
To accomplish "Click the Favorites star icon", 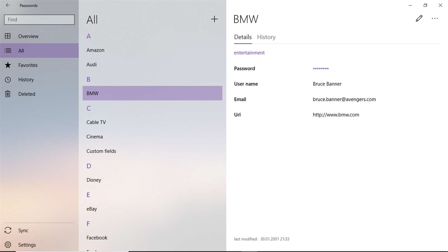I will coord(8,65).
